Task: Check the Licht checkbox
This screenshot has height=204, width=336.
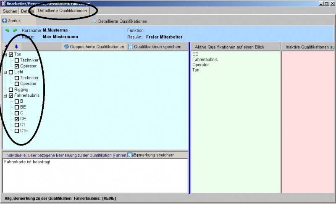Action: pyautogui.click(x=11, y=72)
